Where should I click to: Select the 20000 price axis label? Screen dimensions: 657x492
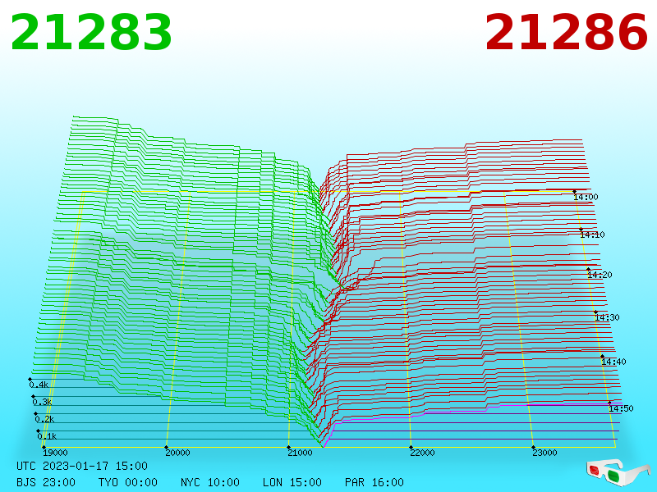point(177,453)
